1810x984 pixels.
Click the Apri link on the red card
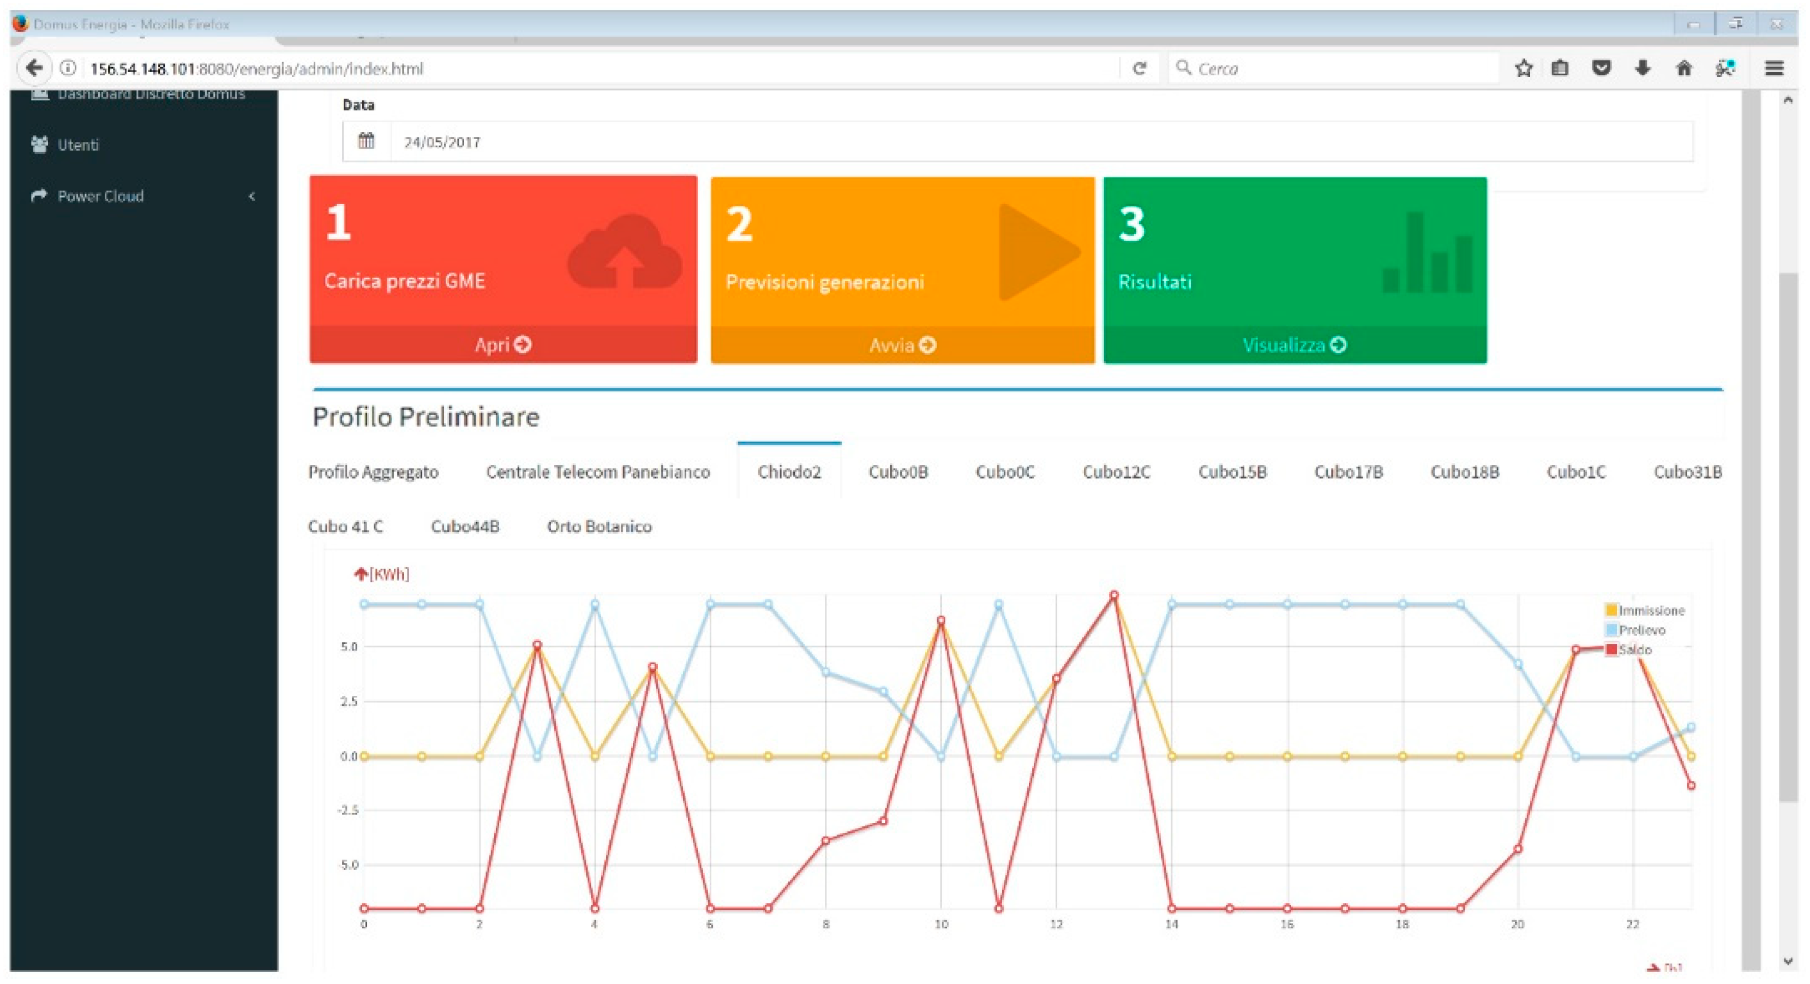click(502, 345)
